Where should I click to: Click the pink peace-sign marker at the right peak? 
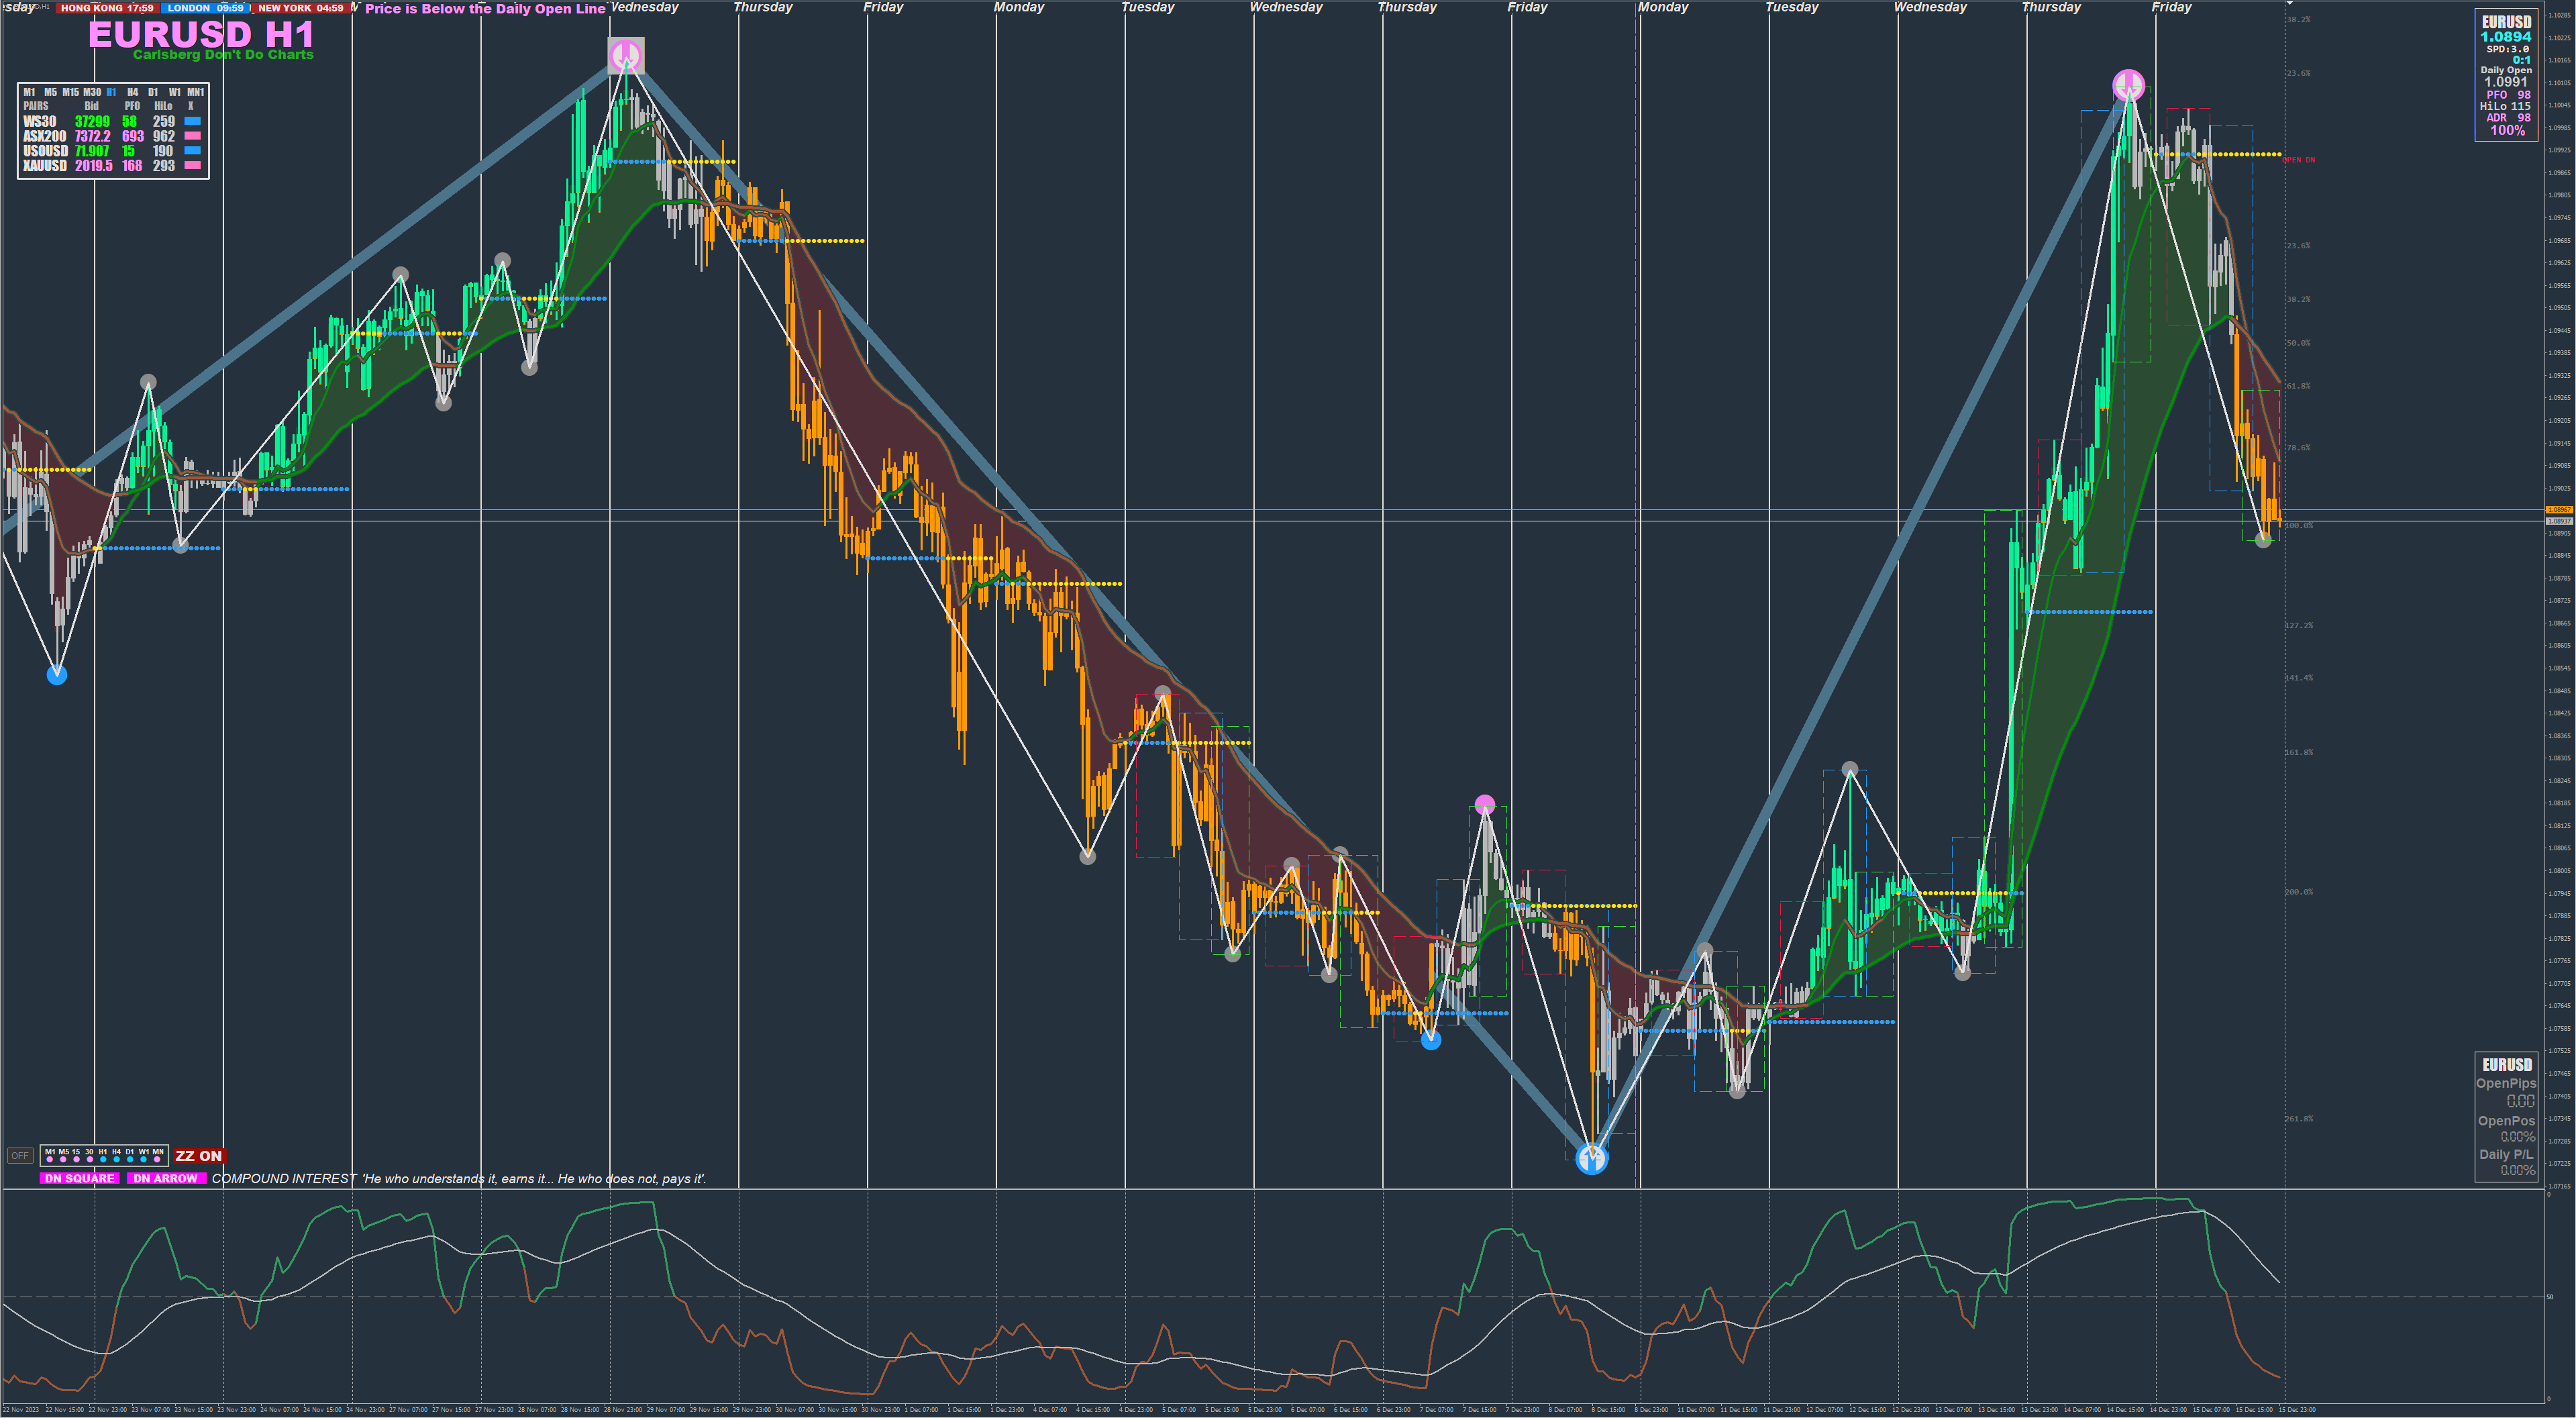pos(2128,85)
